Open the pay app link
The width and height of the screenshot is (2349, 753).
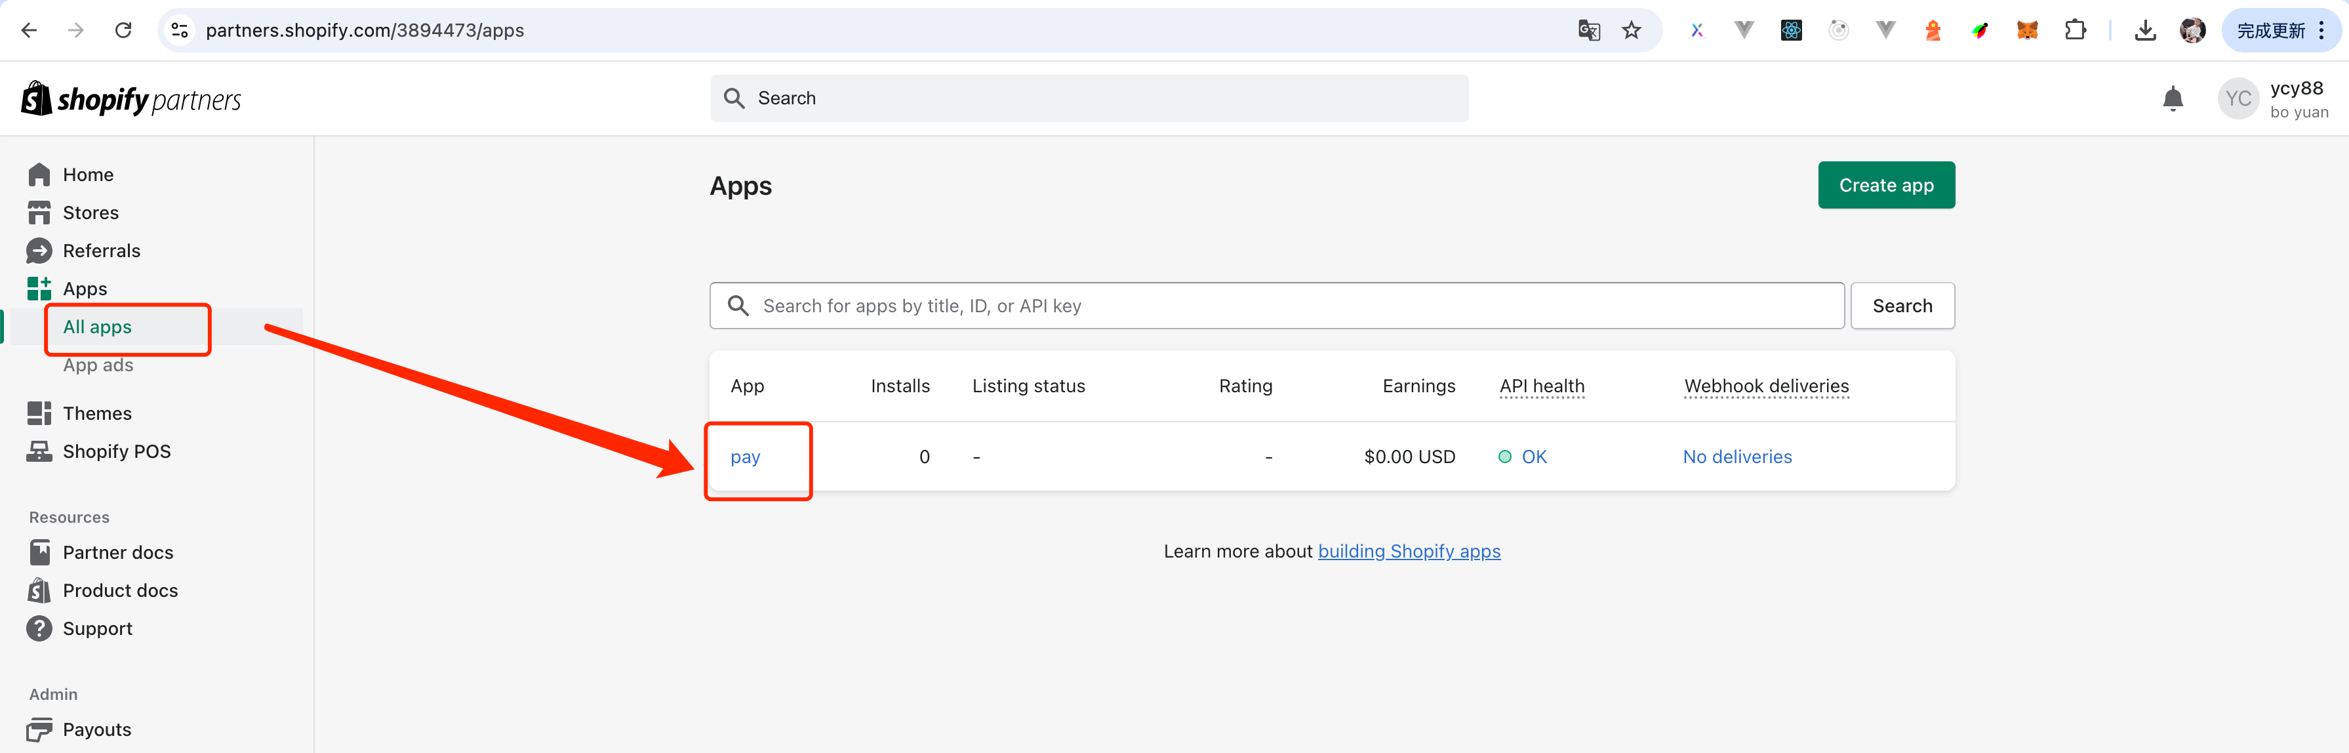pyautogui.click(x=745, y=457)
